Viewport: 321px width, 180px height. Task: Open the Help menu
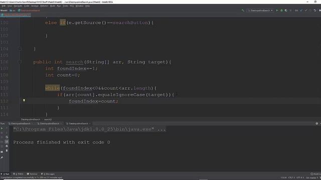tap(87, 6)
